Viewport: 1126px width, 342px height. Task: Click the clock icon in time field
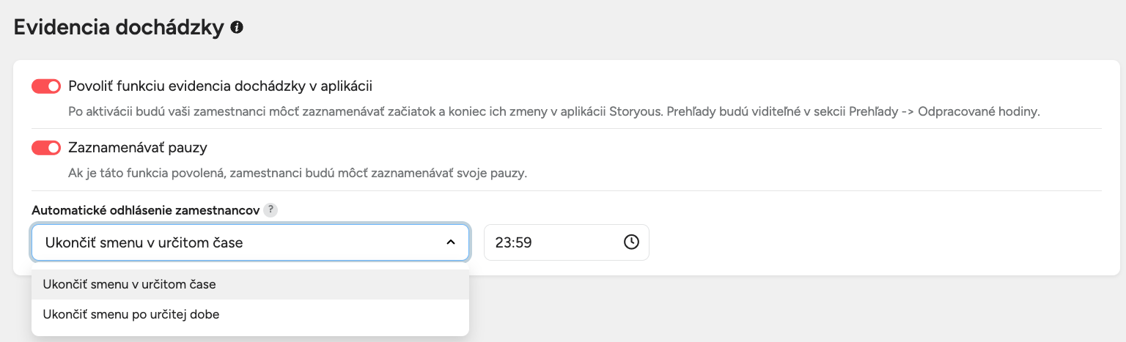click(x=631, y=242)
